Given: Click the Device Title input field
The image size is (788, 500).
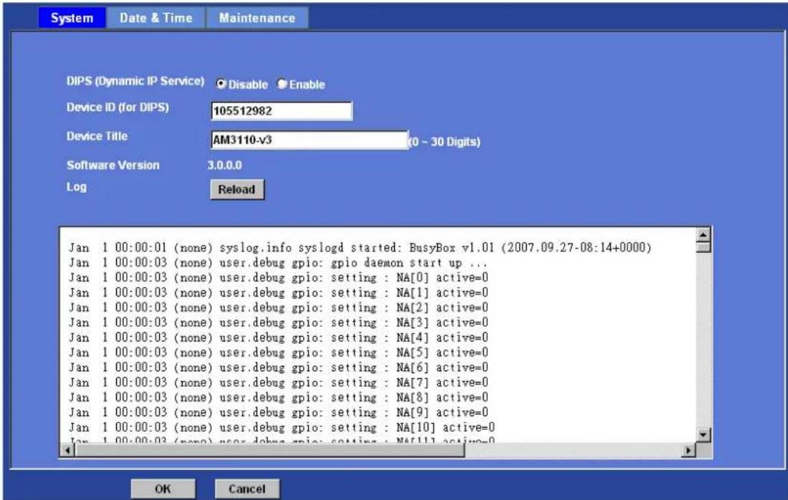Looking at the screenshot, I should pos(309,140).
